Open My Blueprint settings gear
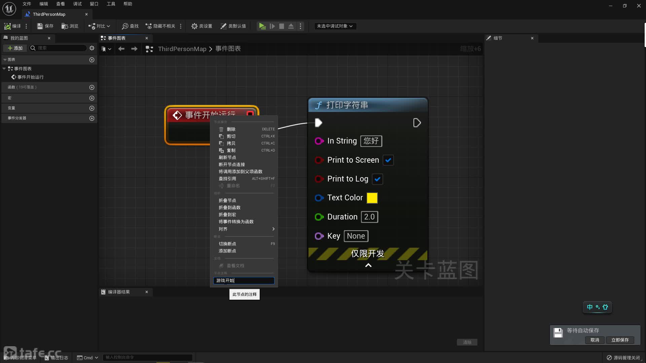 pos(92,48)
